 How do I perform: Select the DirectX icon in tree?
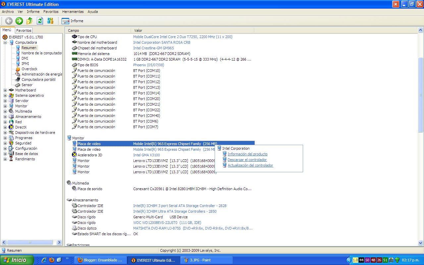coord(11,127)
